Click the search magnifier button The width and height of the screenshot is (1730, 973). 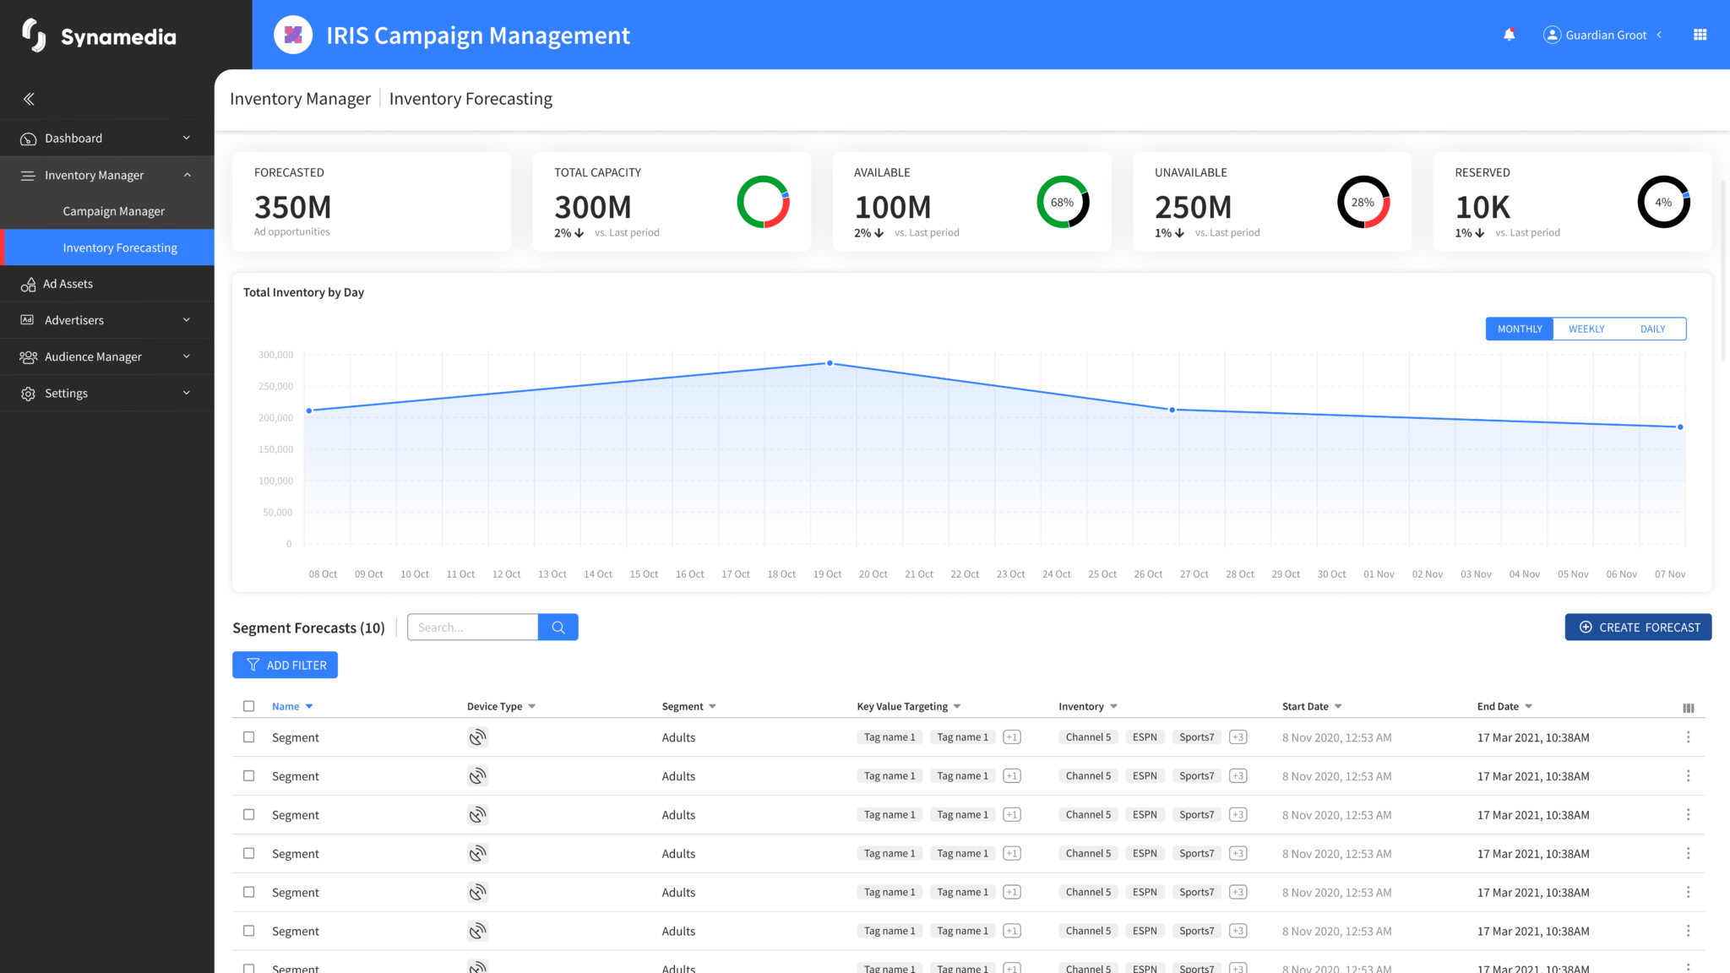coord(558,627)
